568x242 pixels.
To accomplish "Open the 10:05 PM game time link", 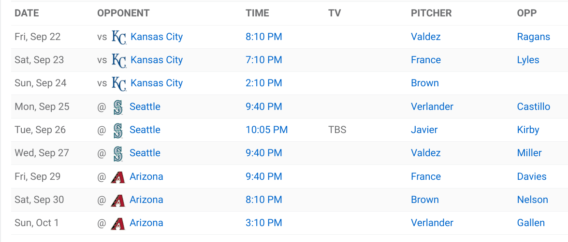I will (267, 130).
